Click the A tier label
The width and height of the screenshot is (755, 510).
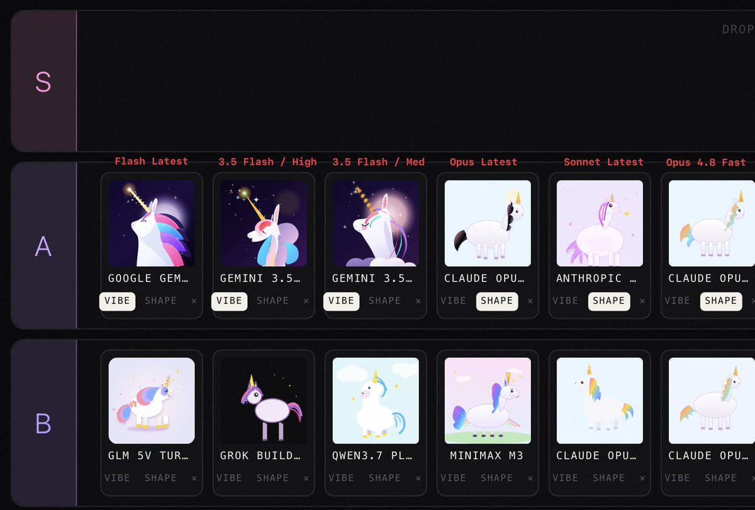(x=43, y=246)
